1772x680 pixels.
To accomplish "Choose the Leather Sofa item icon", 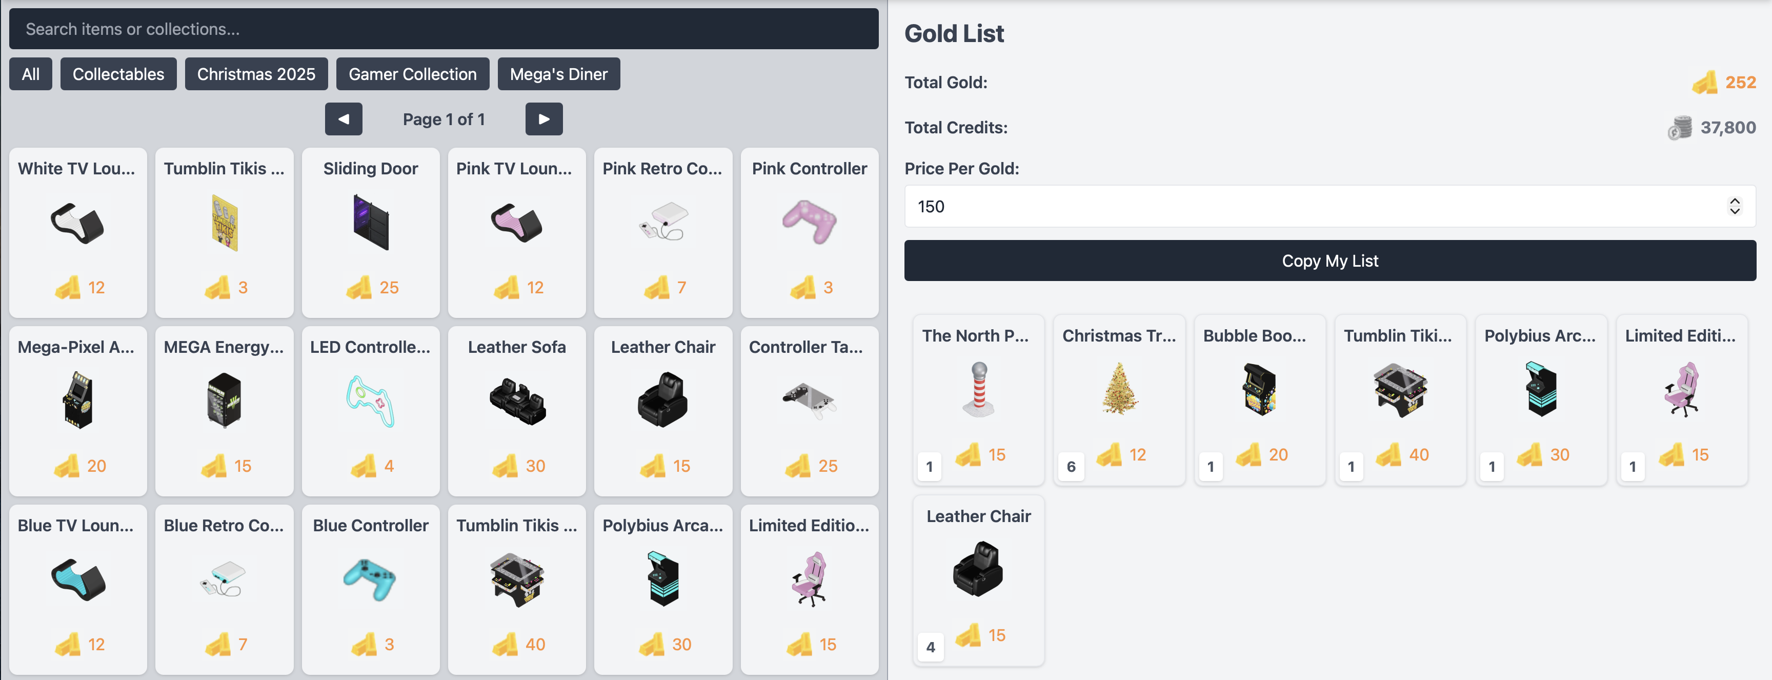I will (517, 401).
